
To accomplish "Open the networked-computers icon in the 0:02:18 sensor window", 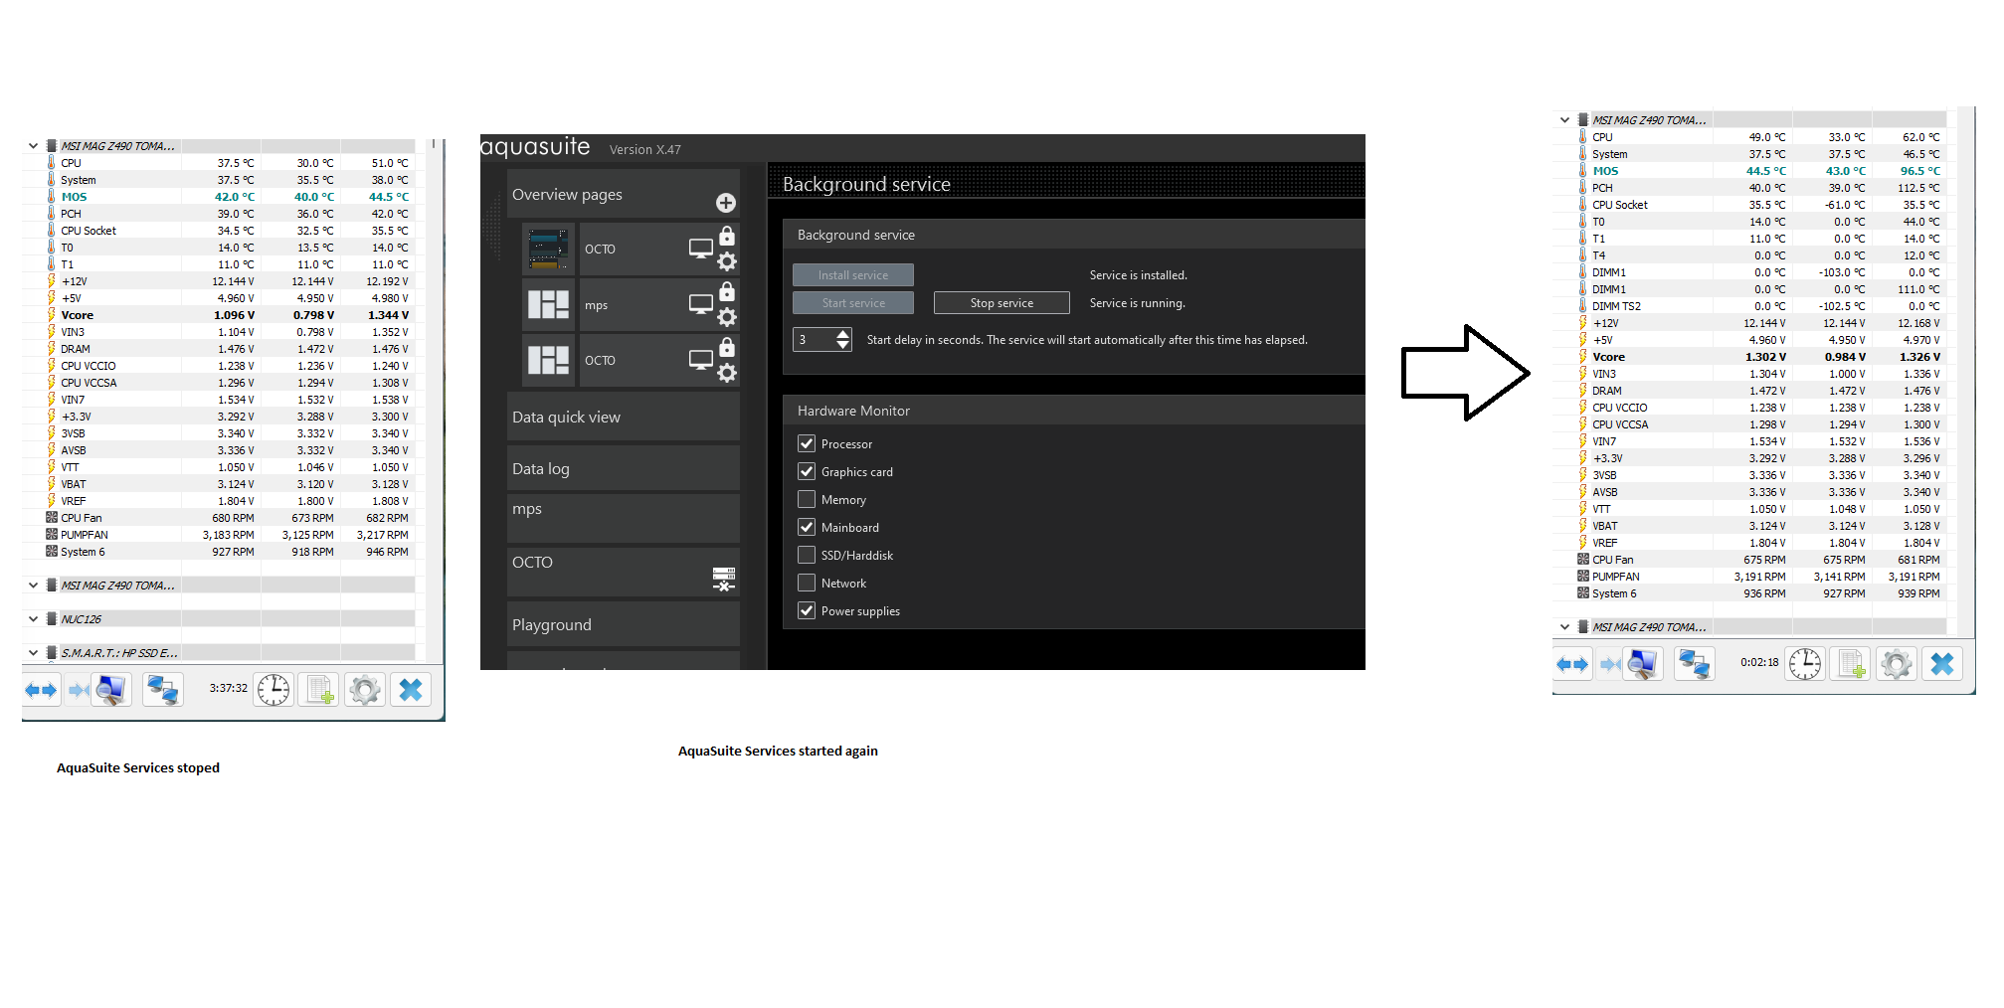I will [x=1694, y=664].
